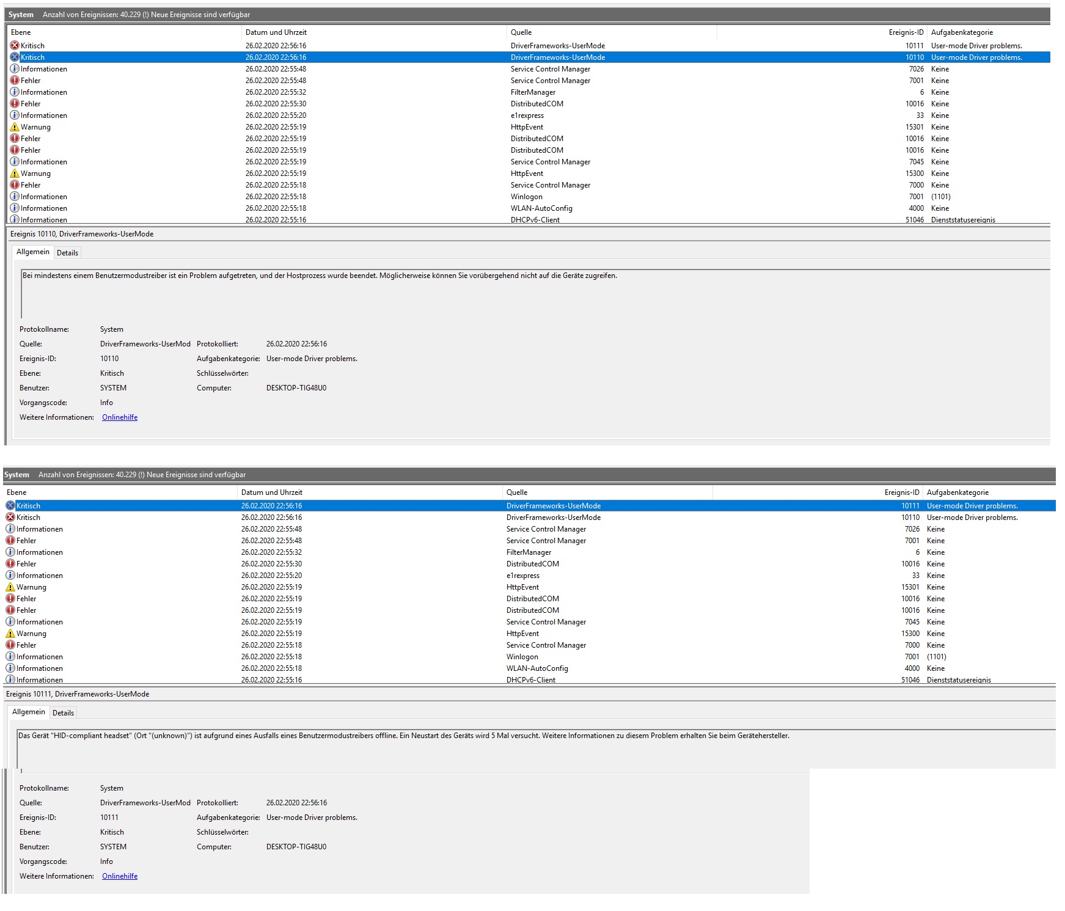The image size is (1065, 911).
Task: Click error icon of event 7000 row, upper list
Action: tap(15, 185)
